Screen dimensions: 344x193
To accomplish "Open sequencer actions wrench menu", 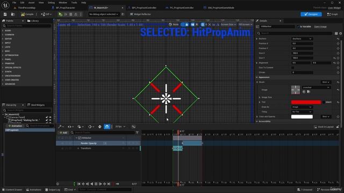I will (61, 127).
